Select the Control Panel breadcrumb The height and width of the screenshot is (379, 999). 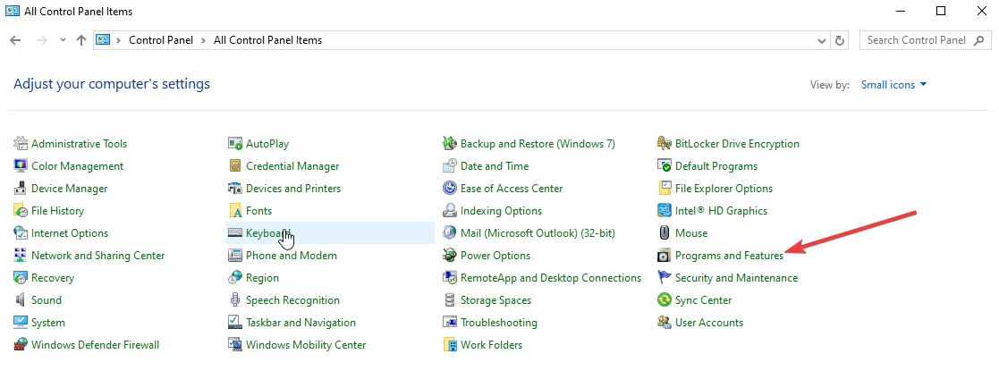161,40
